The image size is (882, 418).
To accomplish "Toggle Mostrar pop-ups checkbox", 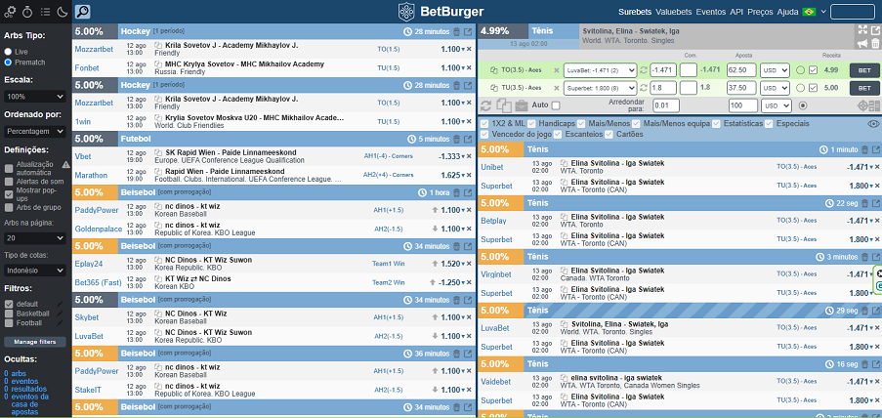I will coord(9,194).
